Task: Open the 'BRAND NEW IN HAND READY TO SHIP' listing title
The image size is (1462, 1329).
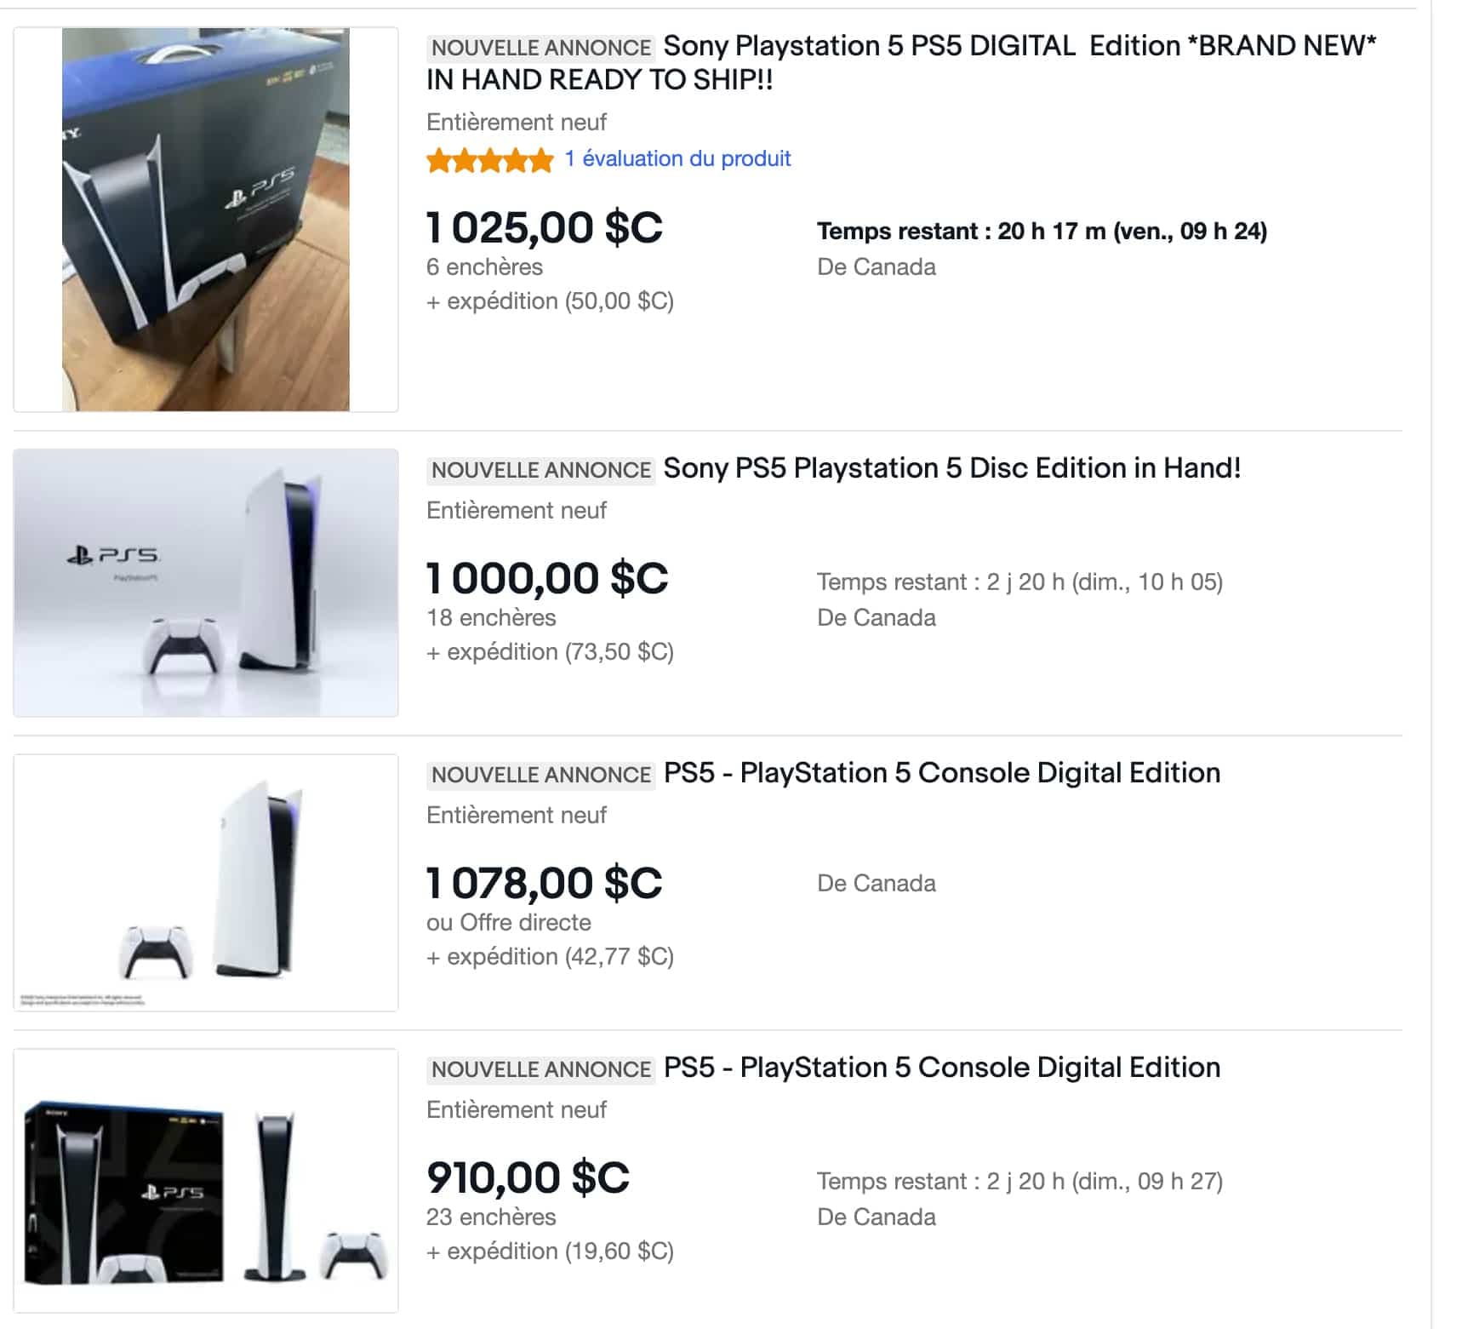Action: 900,62
